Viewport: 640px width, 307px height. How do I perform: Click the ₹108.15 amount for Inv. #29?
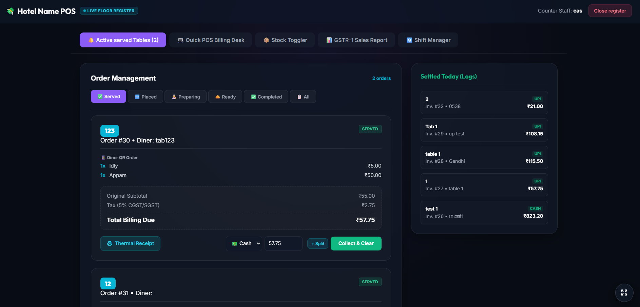(x=535, y=134)
